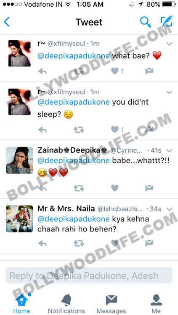
Task: Go to the Me profile tab
Action: [x=156, y=303]
